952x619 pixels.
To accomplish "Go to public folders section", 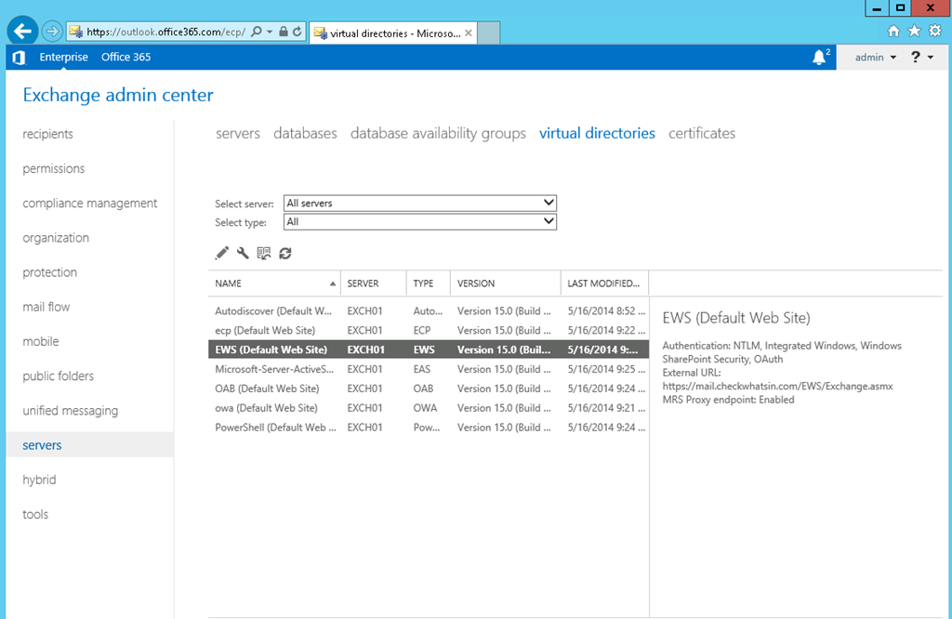I will coord(59,376).
